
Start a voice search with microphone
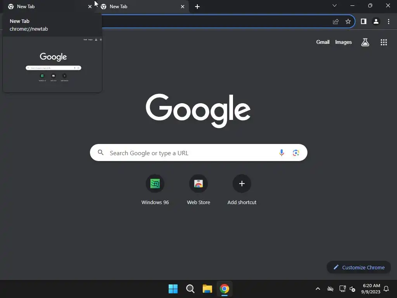281,152
